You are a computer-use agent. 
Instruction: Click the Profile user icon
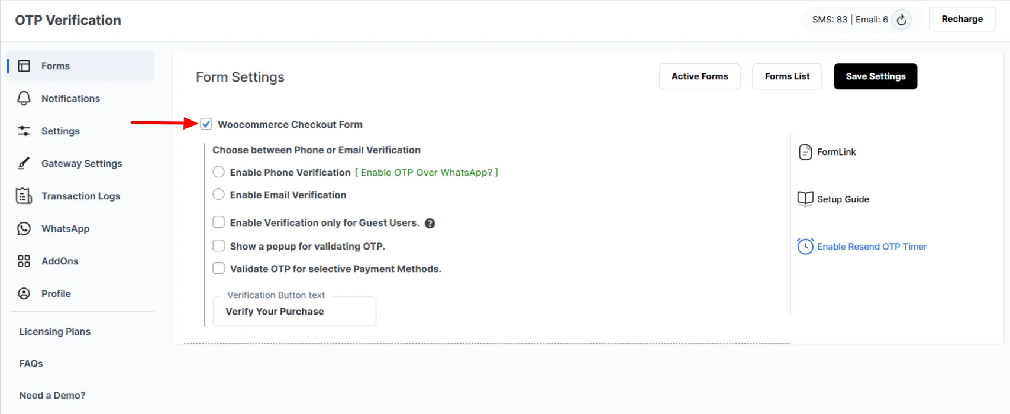[24, 293]
